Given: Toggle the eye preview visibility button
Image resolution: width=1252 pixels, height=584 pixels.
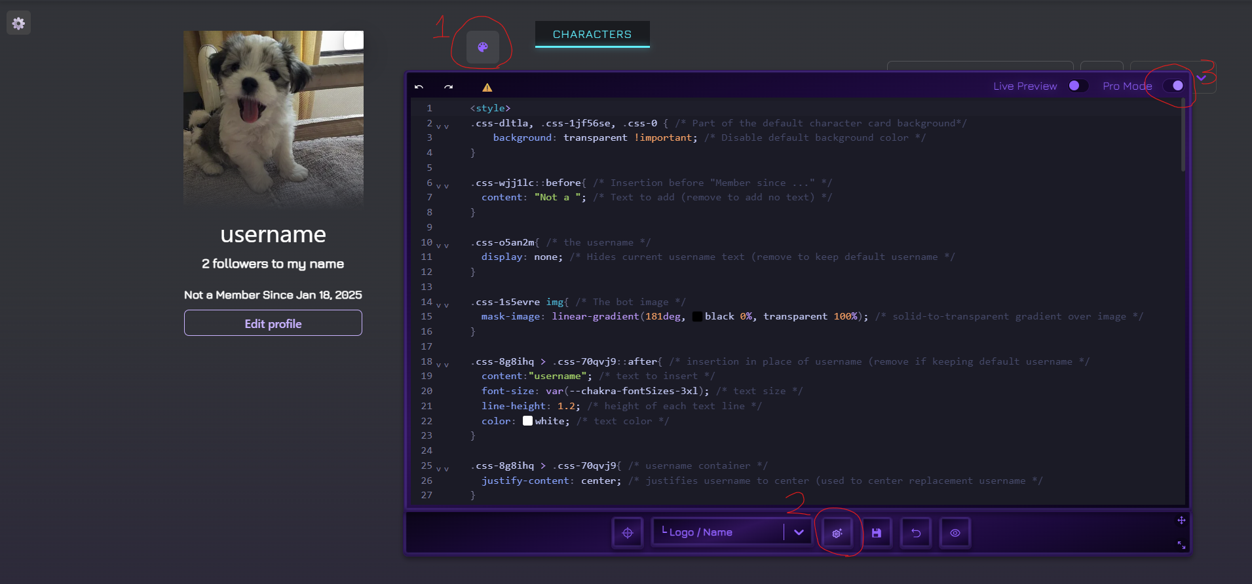Looking at the screenshot, I should pos(955,533).
